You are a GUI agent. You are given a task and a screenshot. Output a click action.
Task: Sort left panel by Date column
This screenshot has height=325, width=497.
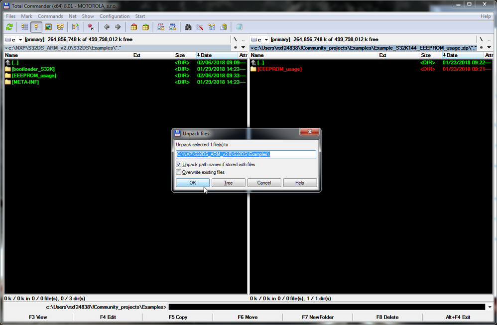(217, 55)
